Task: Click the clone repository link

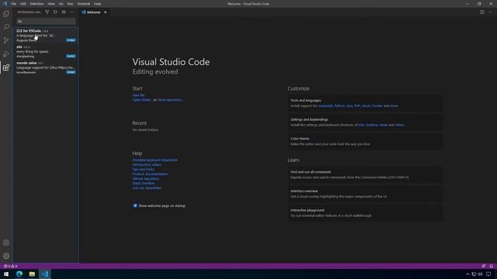Action: (170, 100)
